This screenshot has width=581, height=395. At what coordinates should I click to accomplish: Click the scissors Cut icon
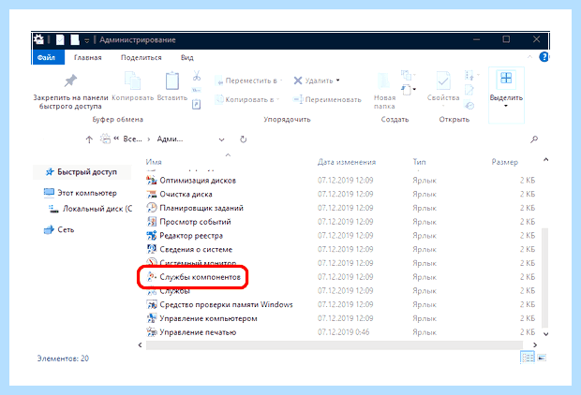(x=197, y=76)
